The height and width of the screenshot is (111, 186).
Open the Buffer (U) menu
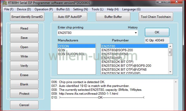63,9
